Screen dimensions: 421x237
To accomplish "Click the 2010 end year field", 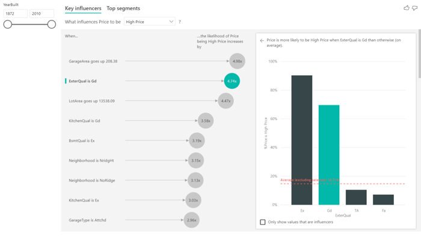I will [x=41, y=13].
